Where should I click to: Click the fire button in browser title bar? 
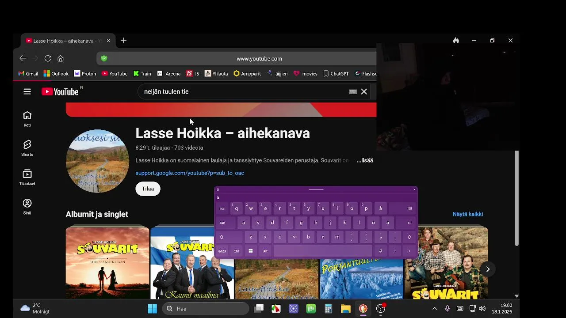456,40
